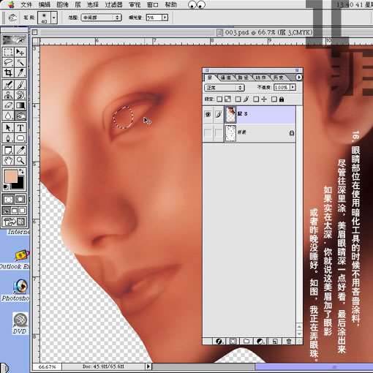Click the exposure 5% input field
The height and width of the screenshot is (373, 373).
point(154,18)
